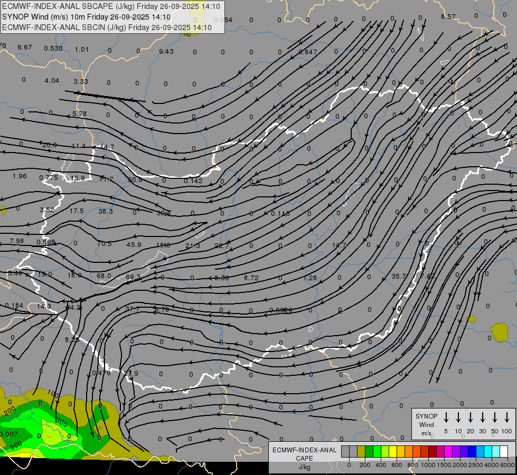
Task: Click the map value 9.43
Action: (x=166, y=51)
